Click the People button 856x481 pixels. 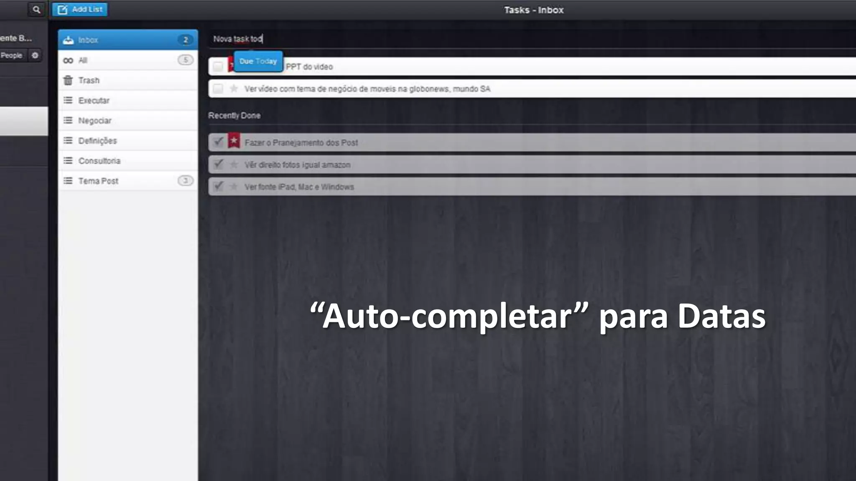(x=13, y=55)
